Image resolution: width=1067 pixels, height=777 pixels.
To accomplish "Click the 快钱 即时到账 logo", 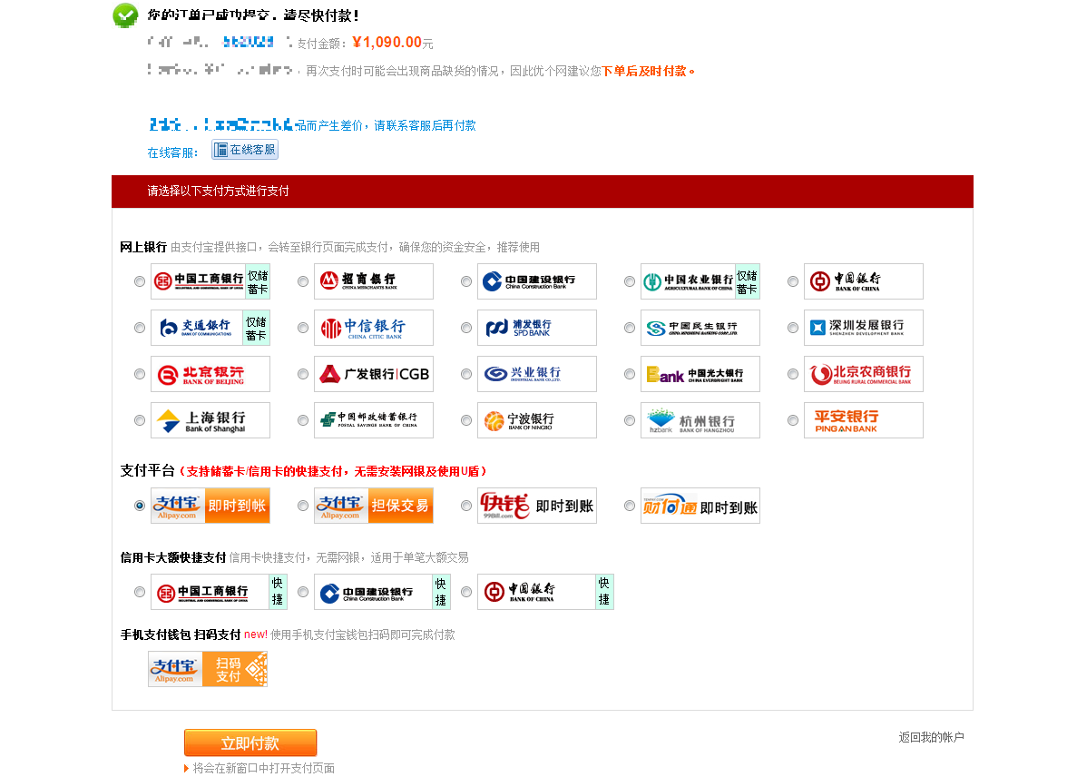I will [537, 506].
